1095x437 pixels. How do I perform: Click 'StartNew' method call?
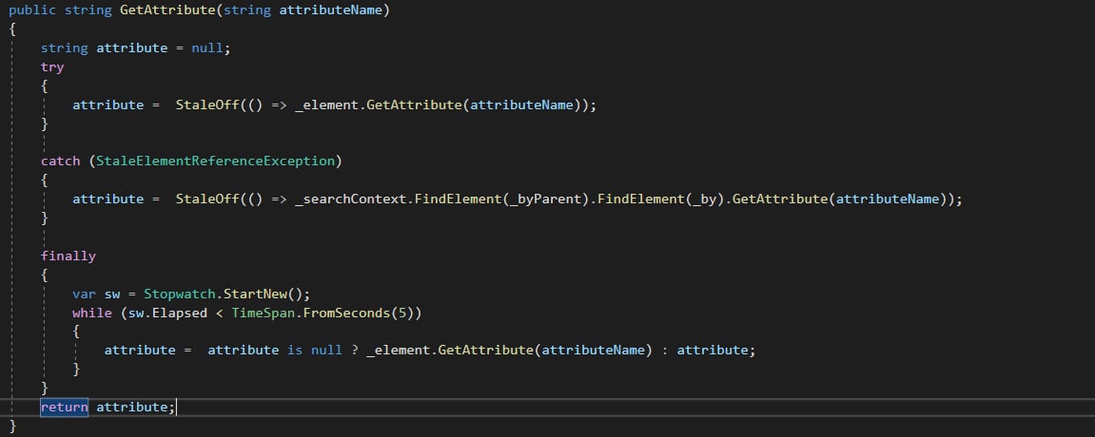pos(254,294)
